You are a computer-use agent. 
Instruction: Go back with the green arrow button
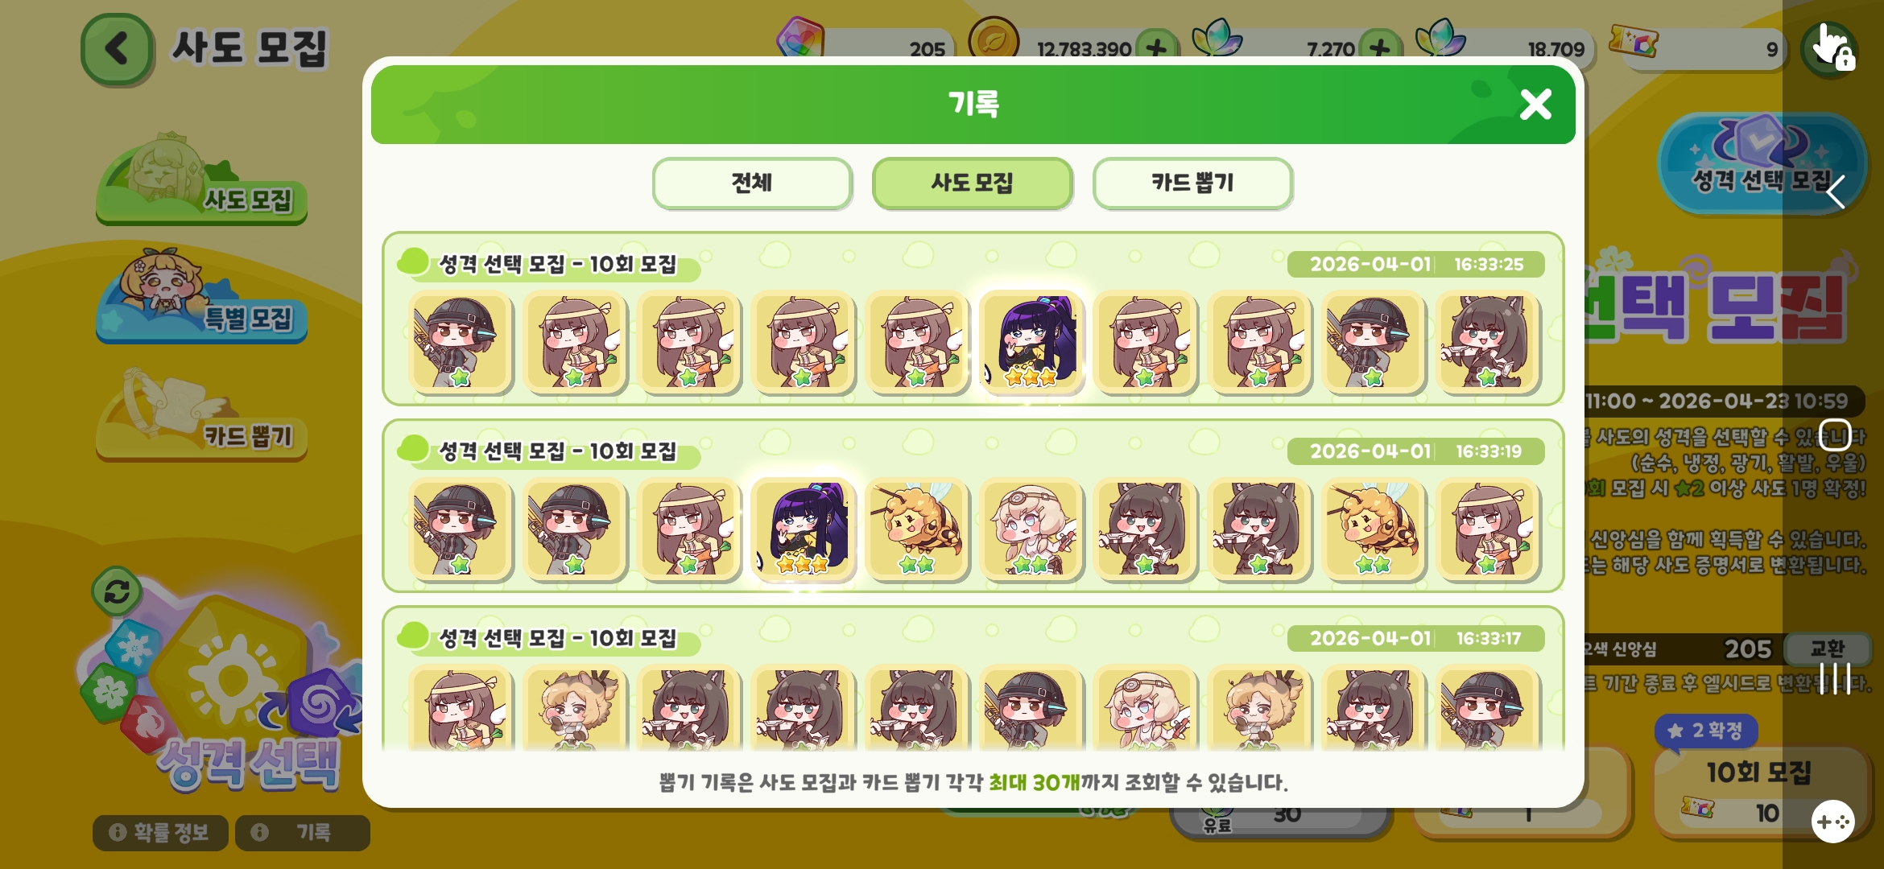point(117,49)
